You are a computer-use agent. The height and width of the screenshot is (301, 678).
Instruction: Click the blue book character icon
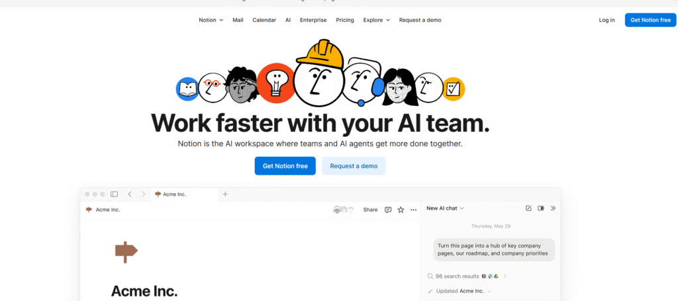pos(187,88)
